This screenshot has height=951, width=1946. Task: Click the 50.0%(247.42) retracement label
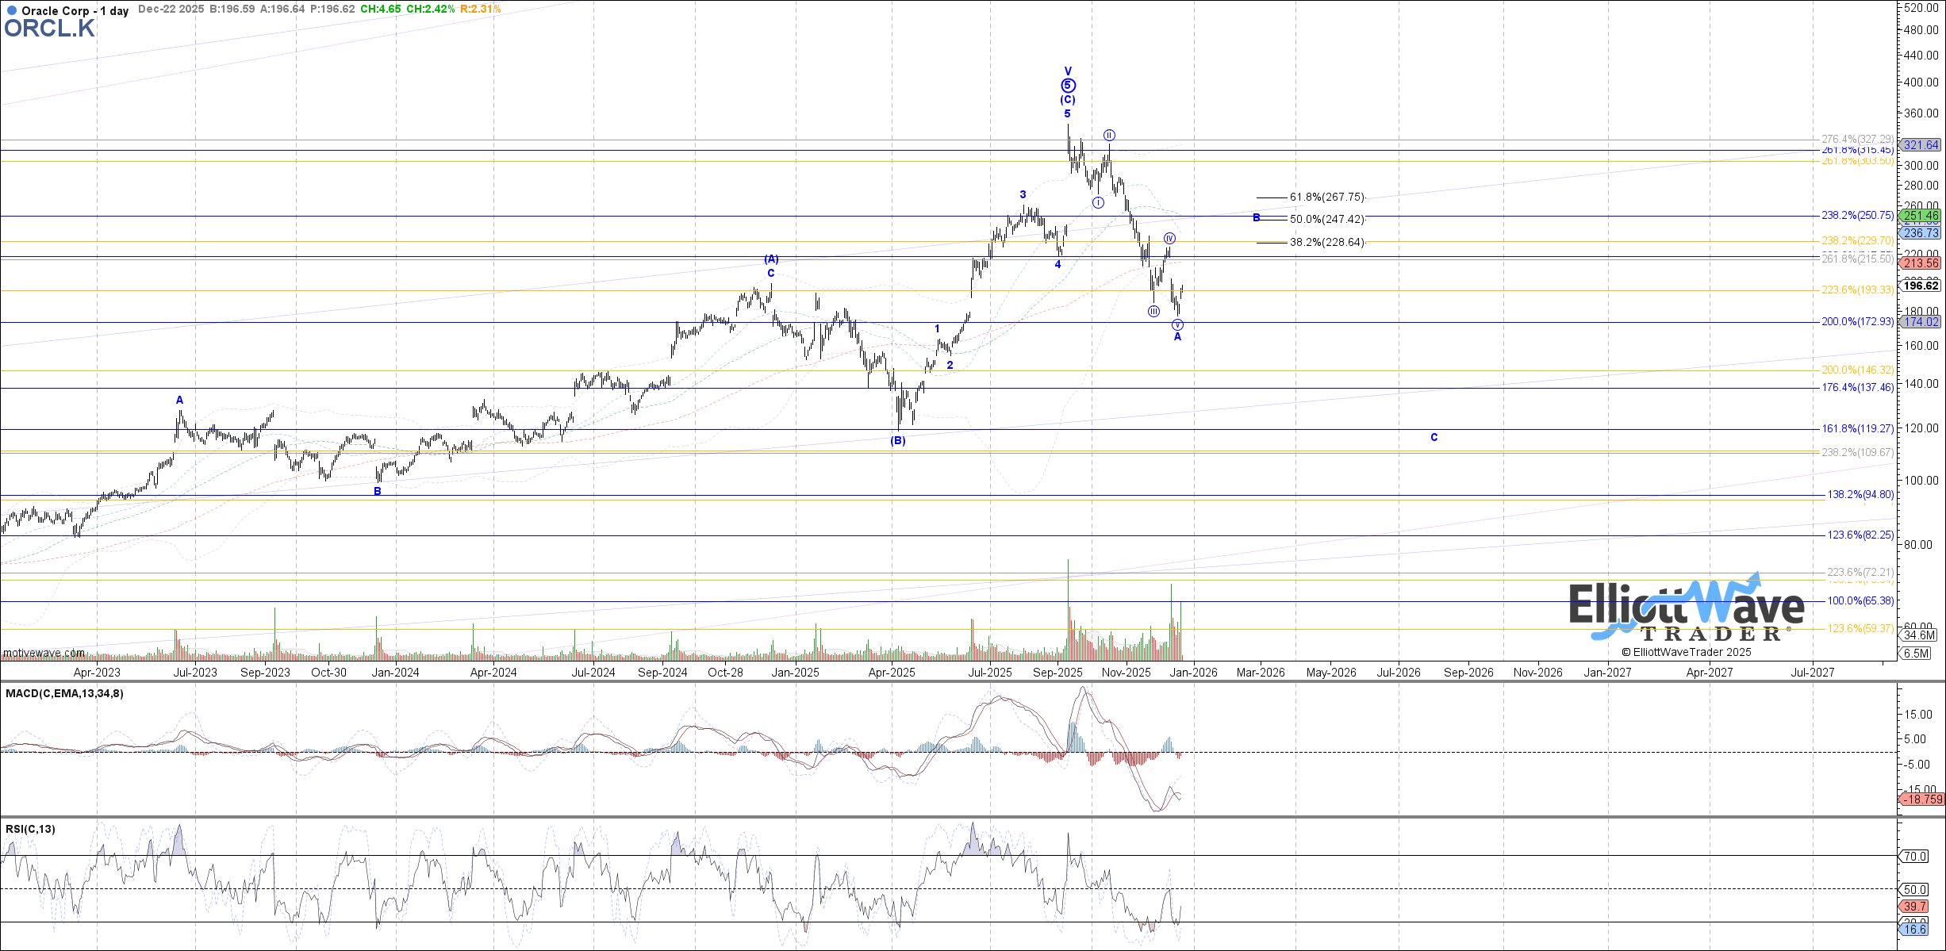click(x=1326, y=219)
